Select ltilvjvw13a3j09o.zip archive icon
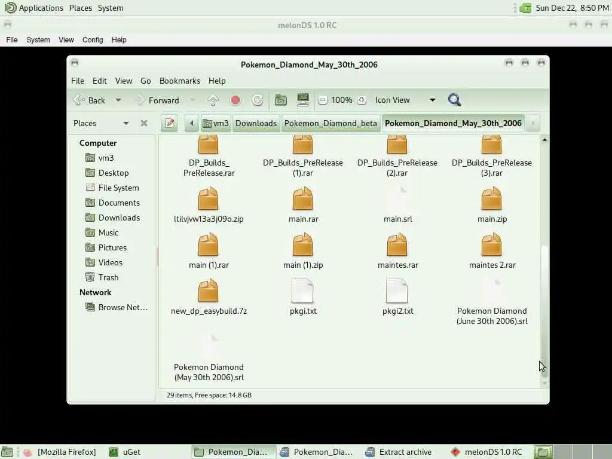Viewport: 612px width, 459px height. 209,198
